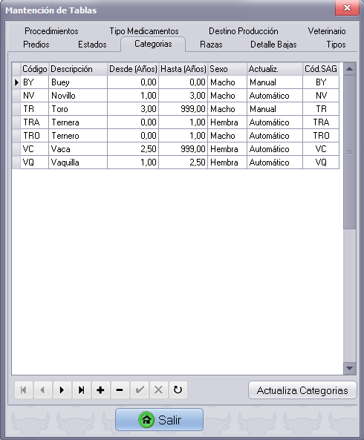
Task: Jump to last record navigator button
Action: [x=82, y=390]
